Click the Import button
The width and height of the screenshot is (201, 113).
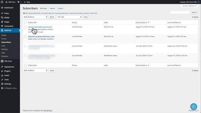(52, 8)
